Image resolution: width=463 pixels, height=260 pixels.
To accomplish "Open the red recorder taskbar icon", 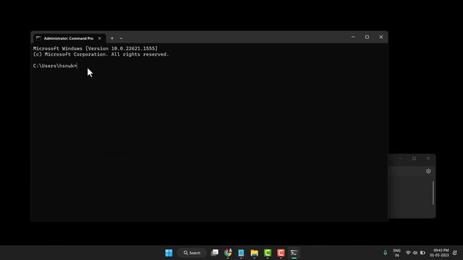I will click(281, 253).
